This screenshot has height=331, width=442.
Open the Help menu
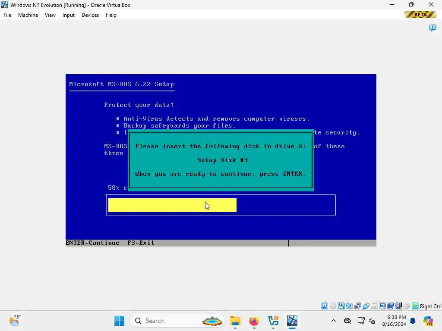pos(111,15)
